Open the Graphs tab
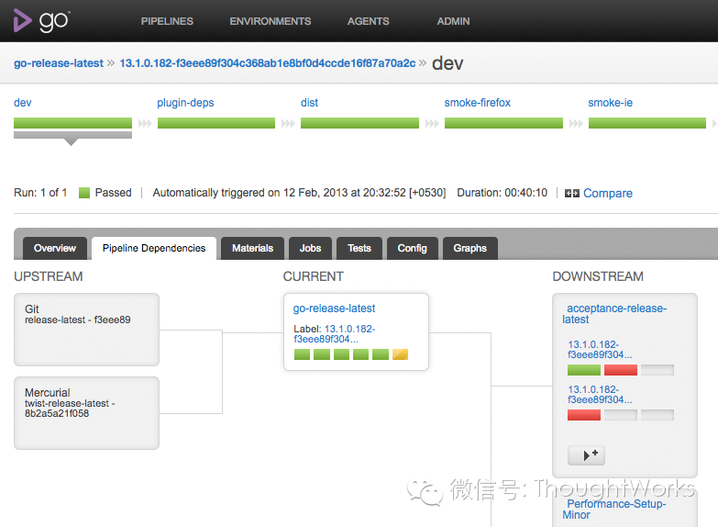Image resolution: width=718 pixels, height=527 pixels. [470, 248]
